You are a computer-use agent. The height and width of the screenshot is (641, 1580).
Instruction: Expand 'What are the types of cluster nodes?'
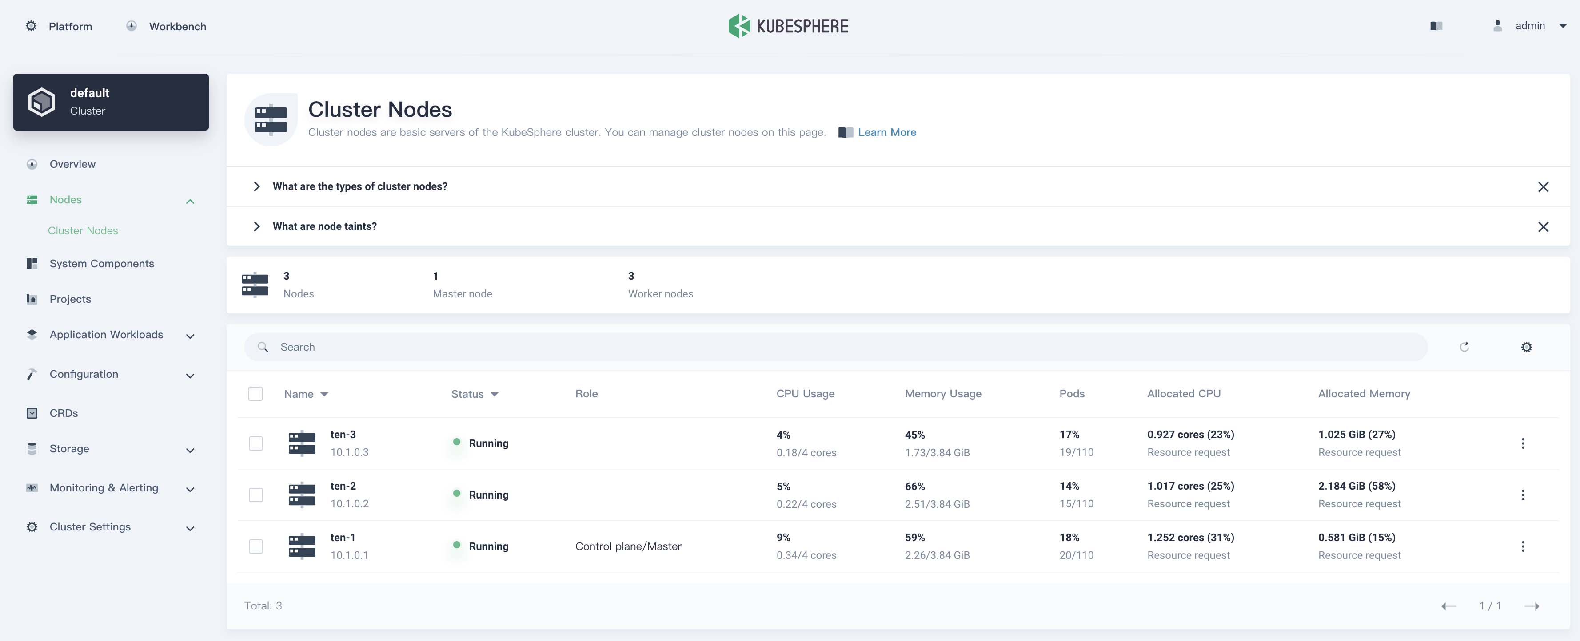point(360,186)
